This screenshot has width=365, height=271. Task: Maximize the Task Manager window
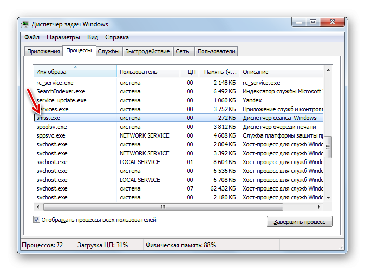click(x=313, y=22)
